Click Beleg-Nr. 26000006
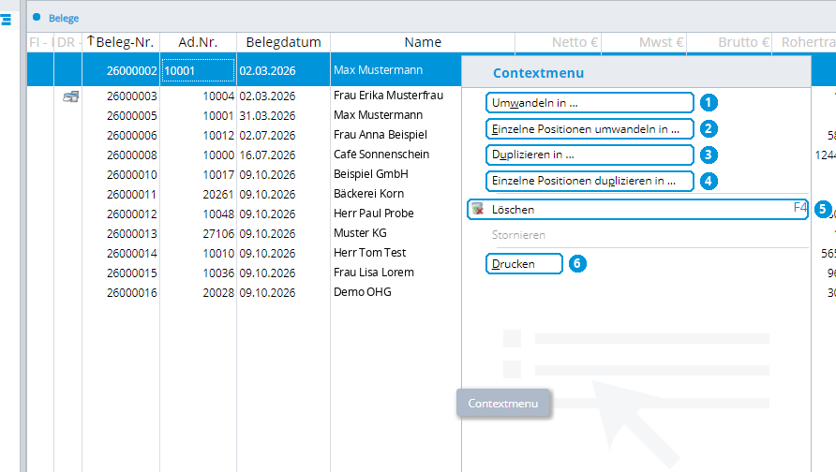This screenshot has height=472, width=836. pyautogui.click(x=132, y=135)
